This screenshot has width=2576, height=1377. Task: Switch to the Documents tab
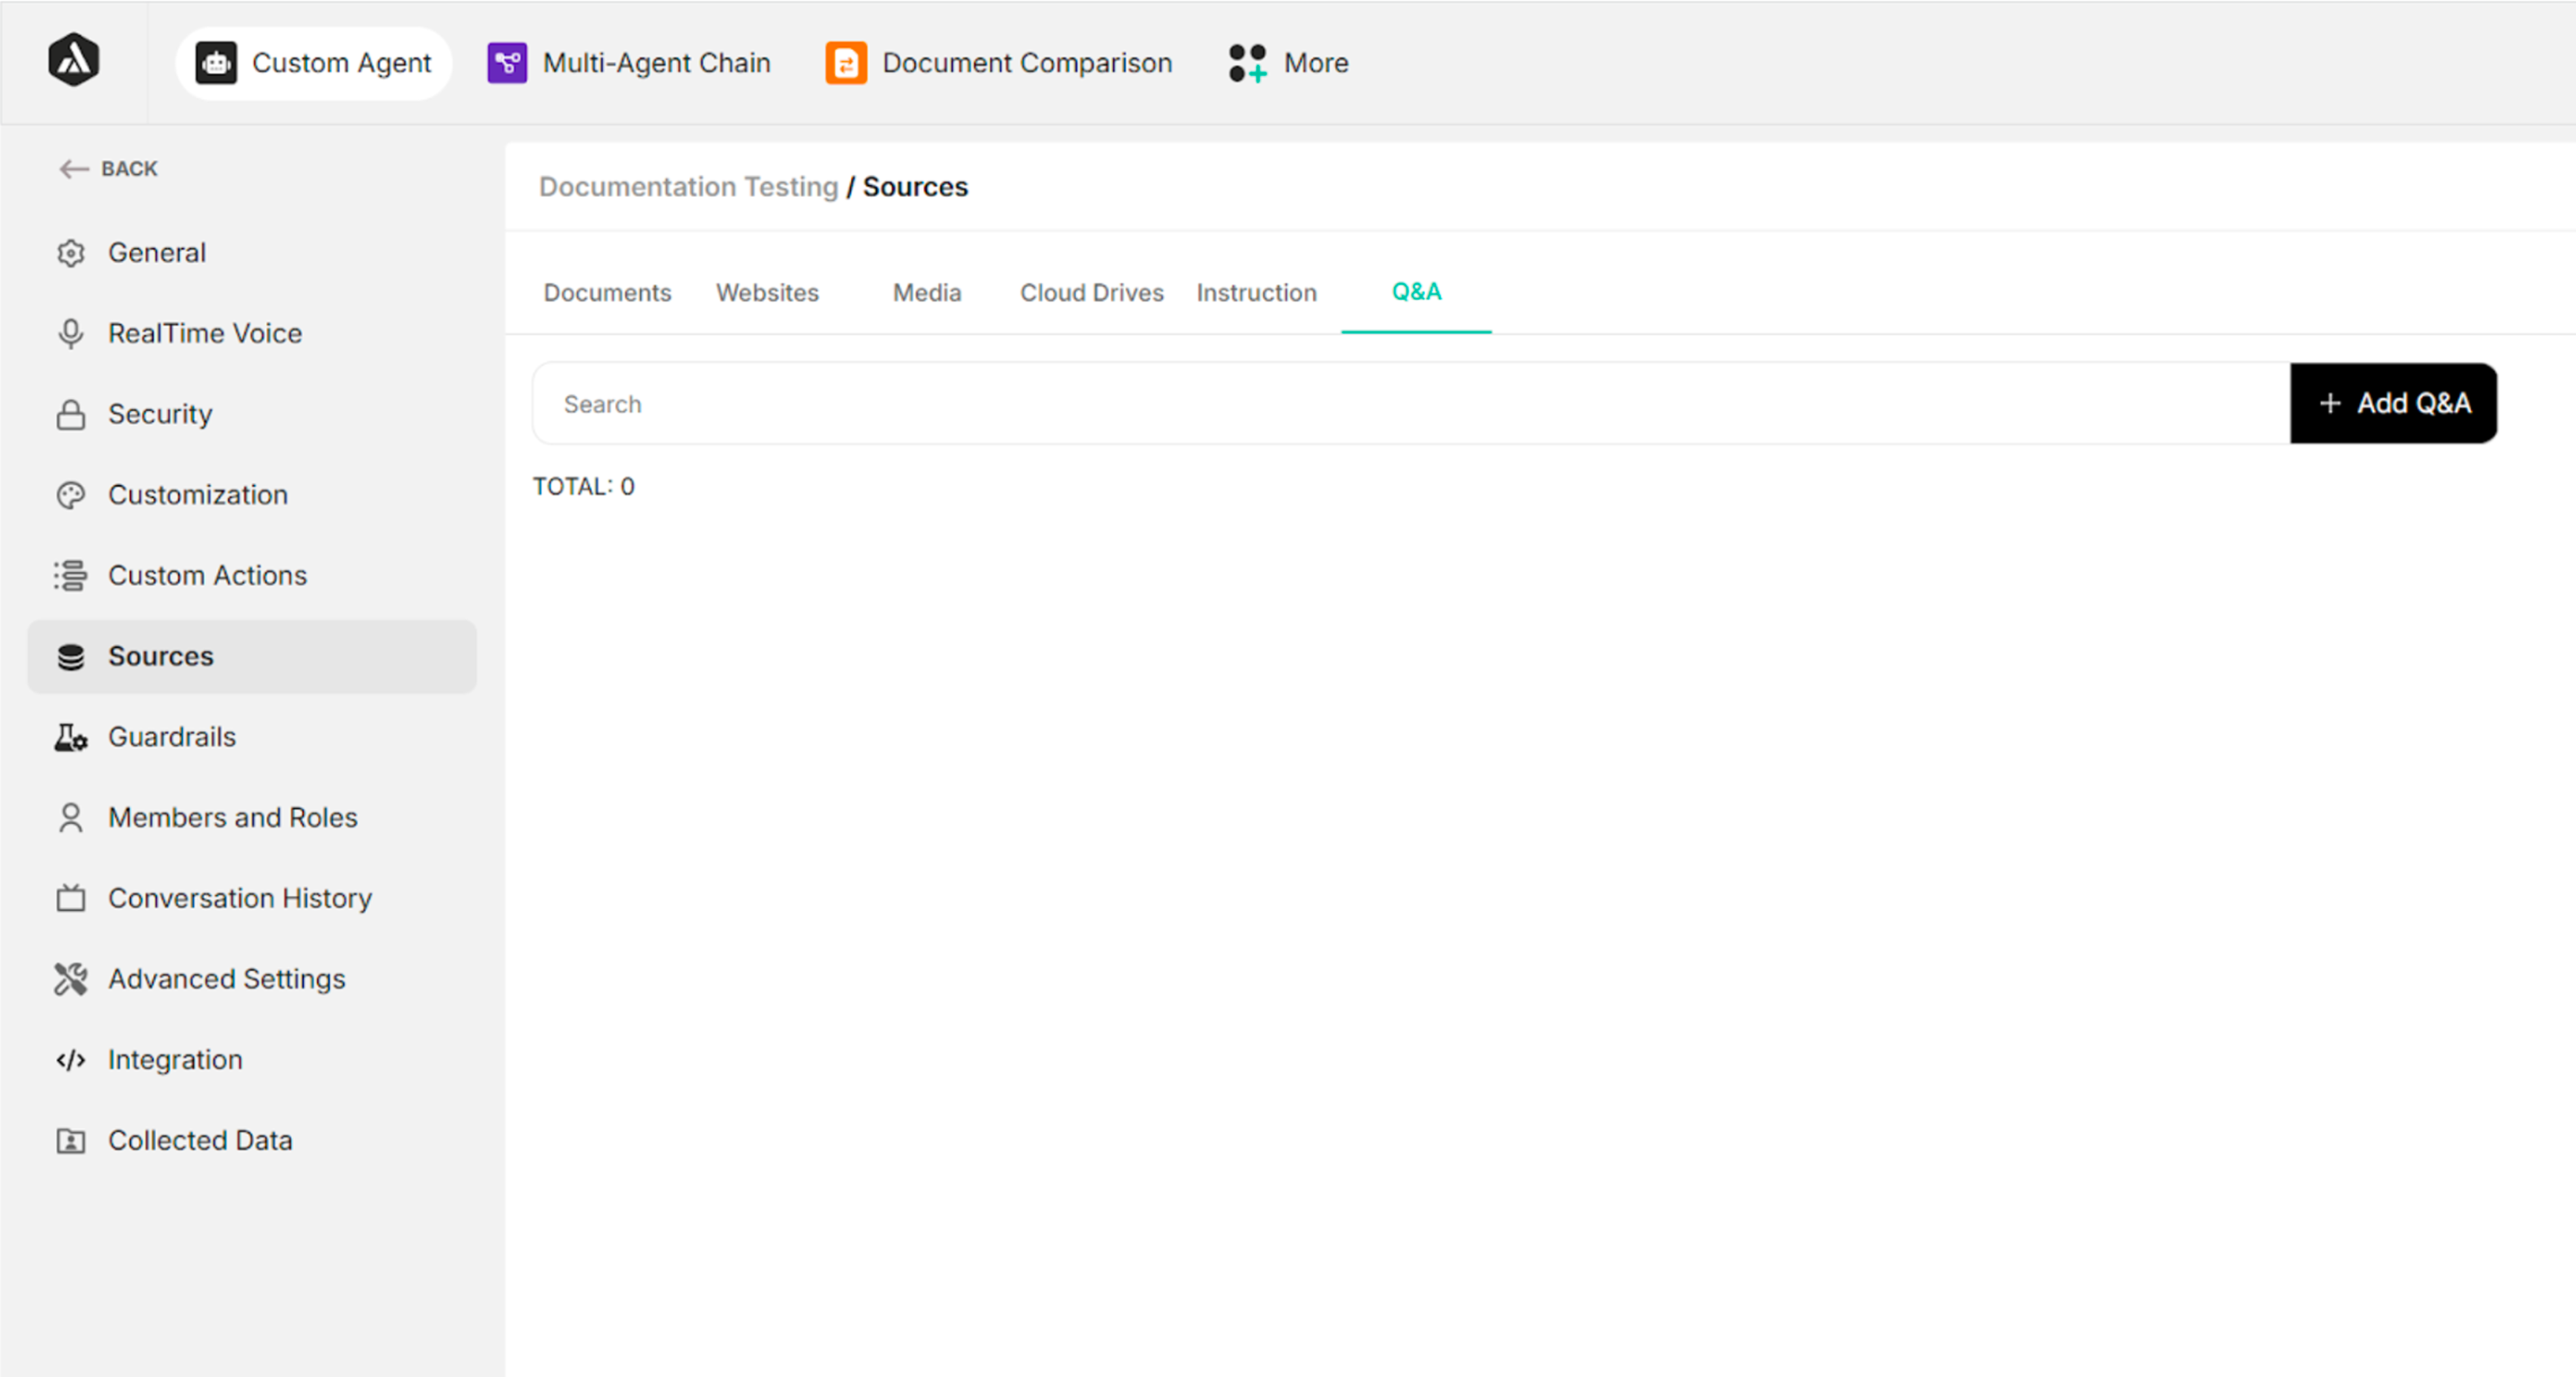pyautogui.click(x=607, y=293)
